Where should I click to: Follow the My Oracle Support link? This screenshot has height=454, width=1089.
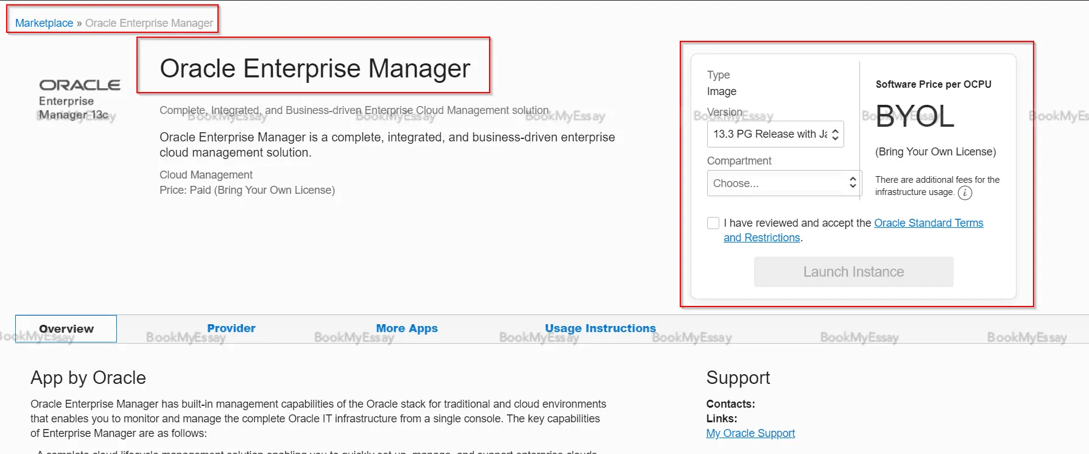[x=750, y=433]
